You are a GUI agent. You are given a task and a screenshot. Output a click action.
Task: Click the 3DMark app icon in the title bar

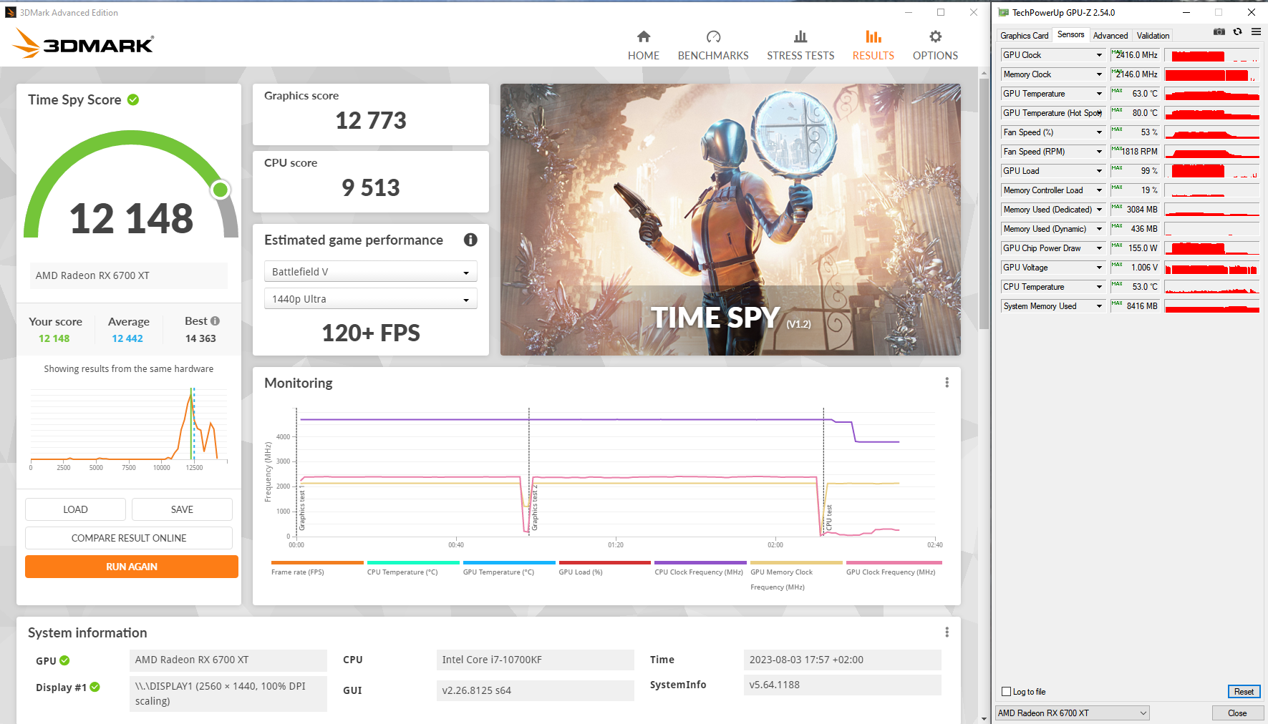pyautogui.click(x=11, y=12)
